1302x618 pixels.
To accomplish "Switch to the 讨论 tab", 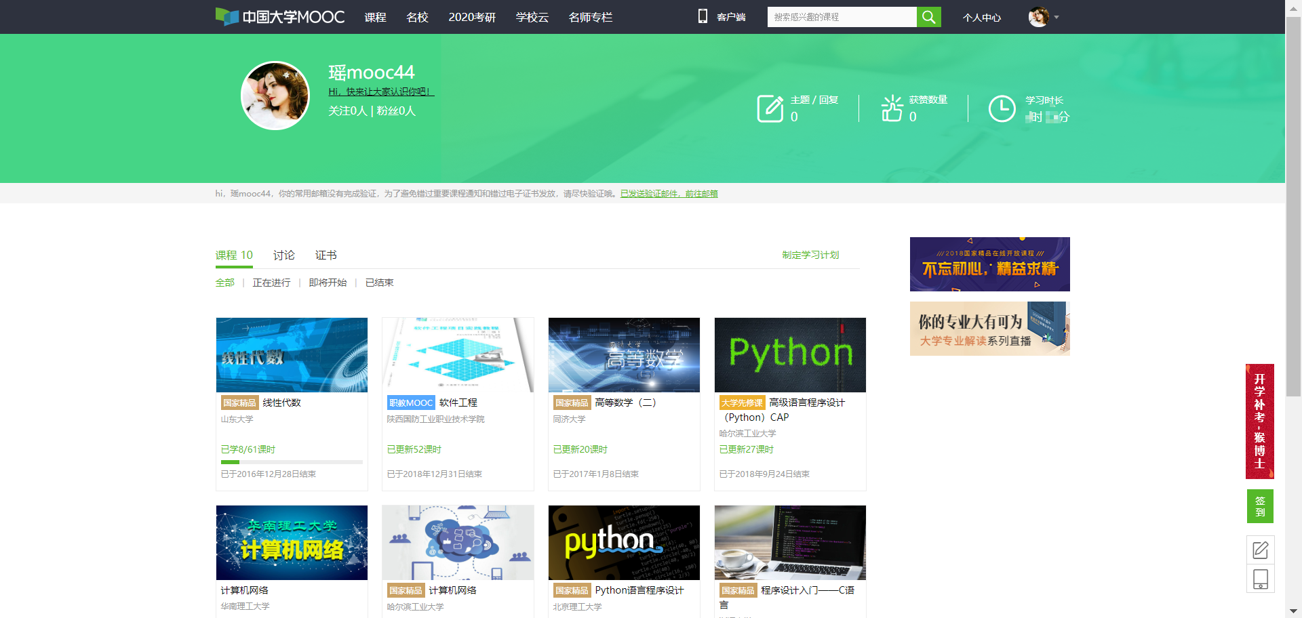I will tap(283, 255).
